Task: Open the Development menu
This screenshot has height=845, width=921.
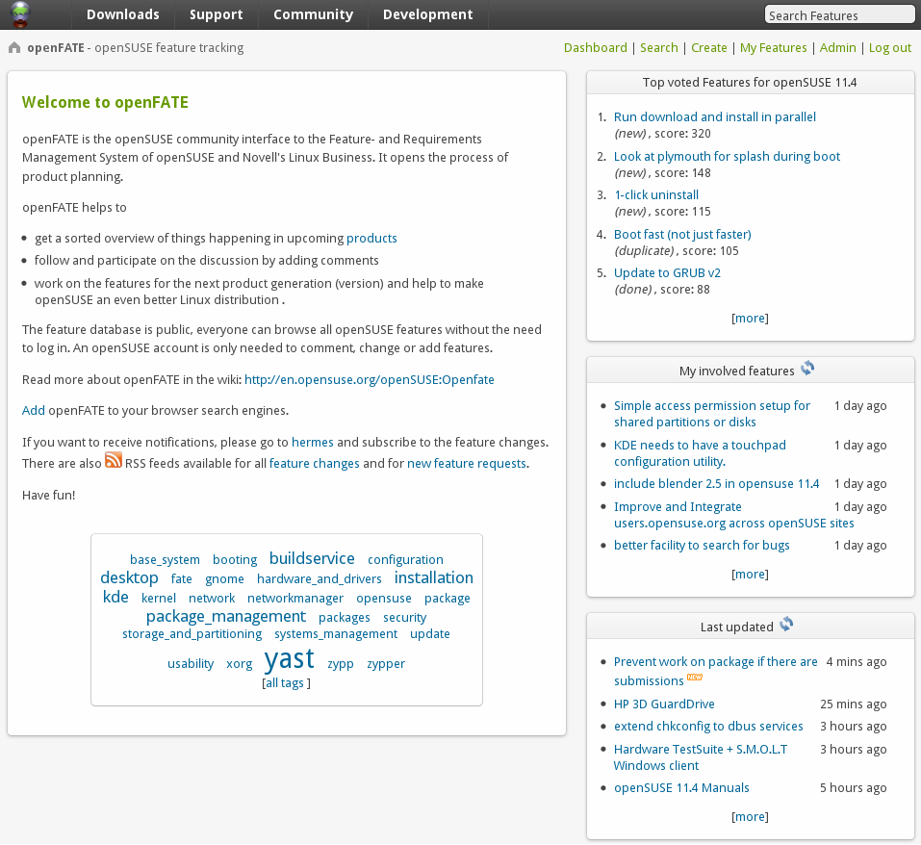Action: pyautogui.click(x=427, y=14)
